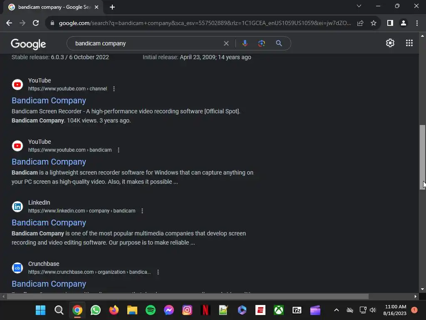Open options for youtube.com bandicam result
The width and height of the screenshot is (426, 320).
(119, 150)
